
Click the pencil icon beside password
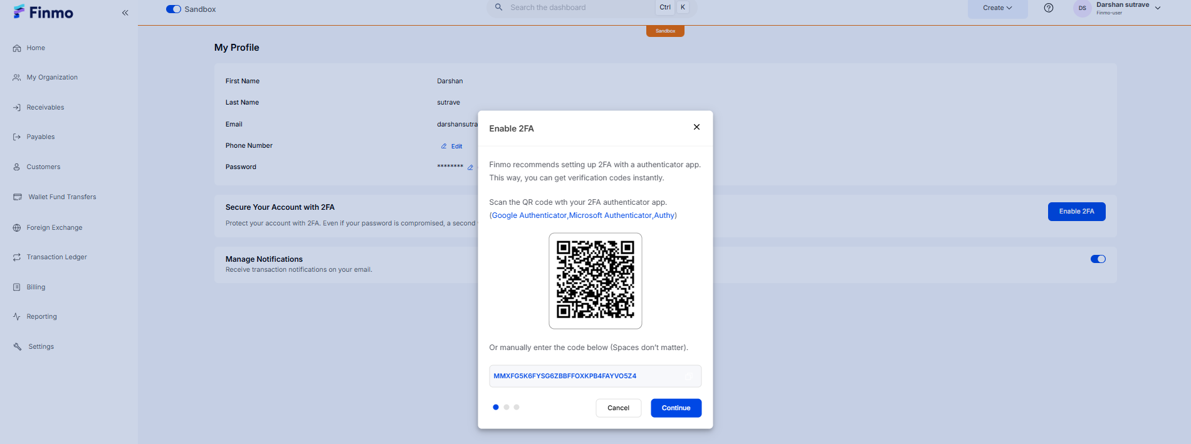470,167
